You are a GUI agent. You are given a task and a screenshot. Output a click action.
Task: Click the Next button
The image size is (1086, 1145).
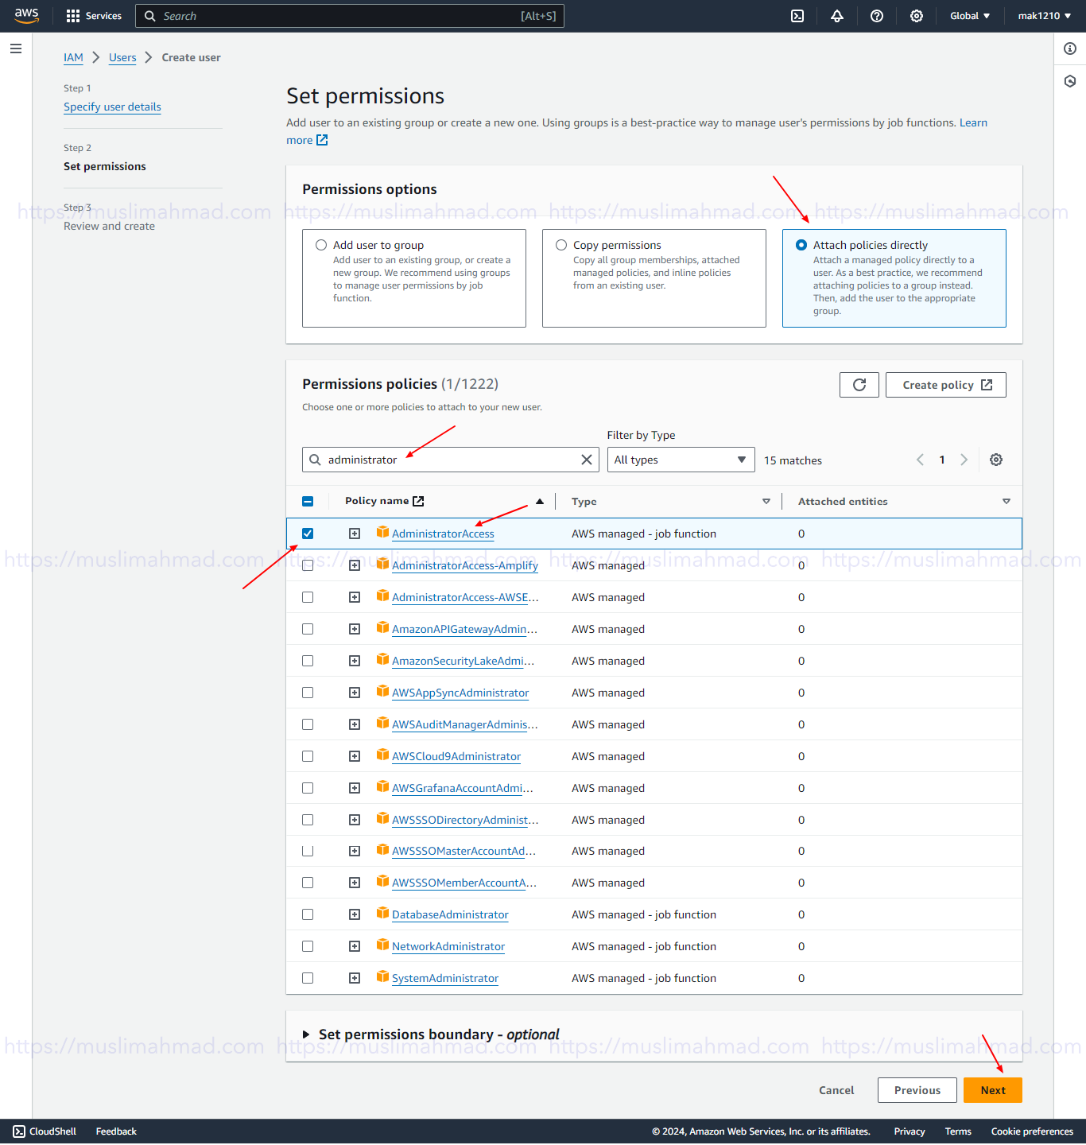pyautogui.click(x=993, y=1090)
